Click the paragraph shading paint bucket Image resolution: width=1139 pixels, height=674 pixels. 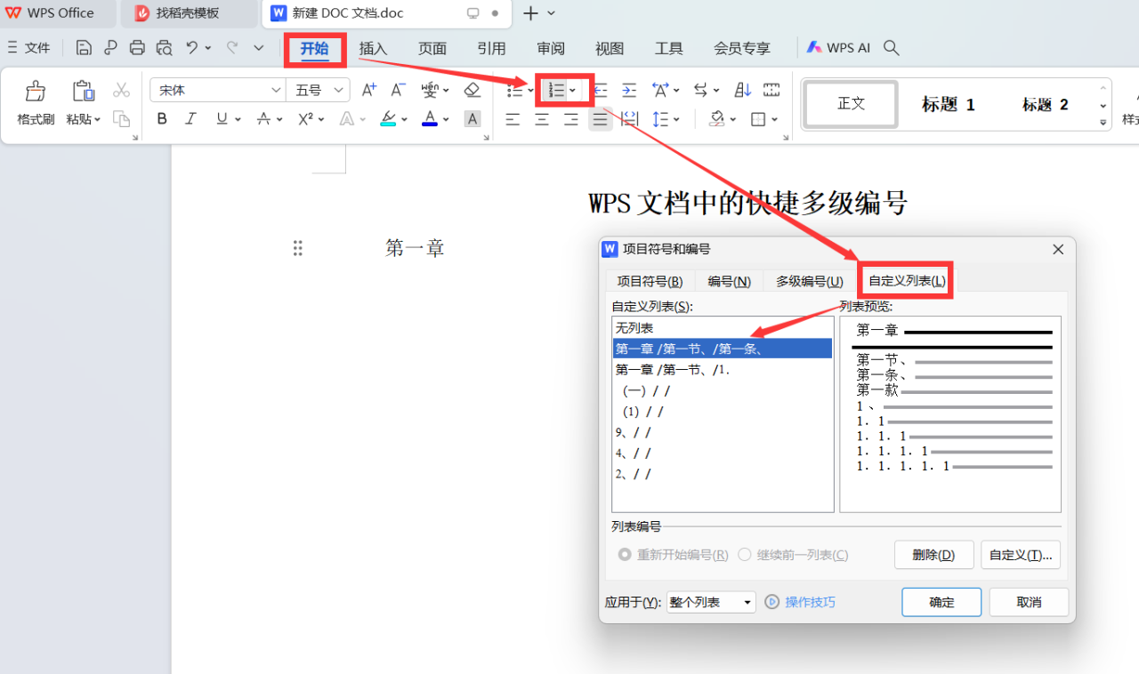tap(717, 119)
